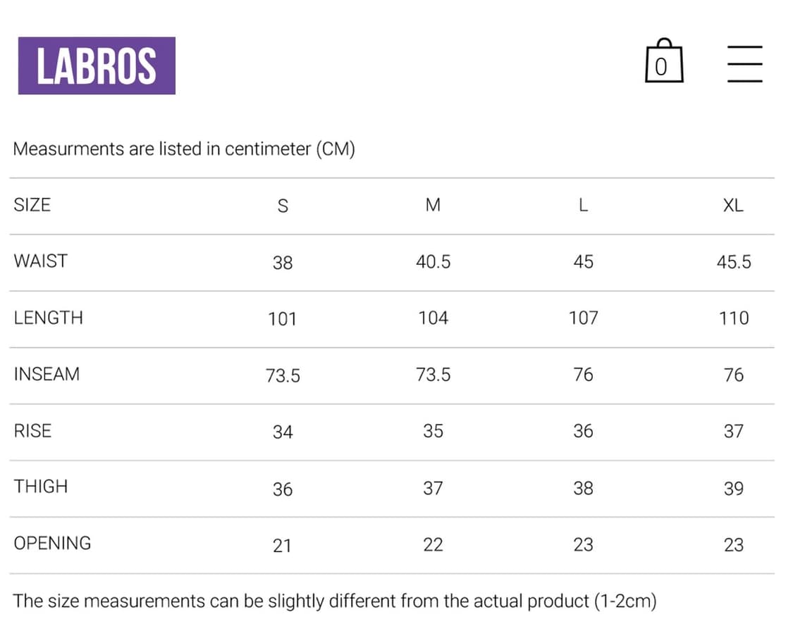The image size is (793, 624).
Task: Click the INSEAM row label
Action: [47, 374]
